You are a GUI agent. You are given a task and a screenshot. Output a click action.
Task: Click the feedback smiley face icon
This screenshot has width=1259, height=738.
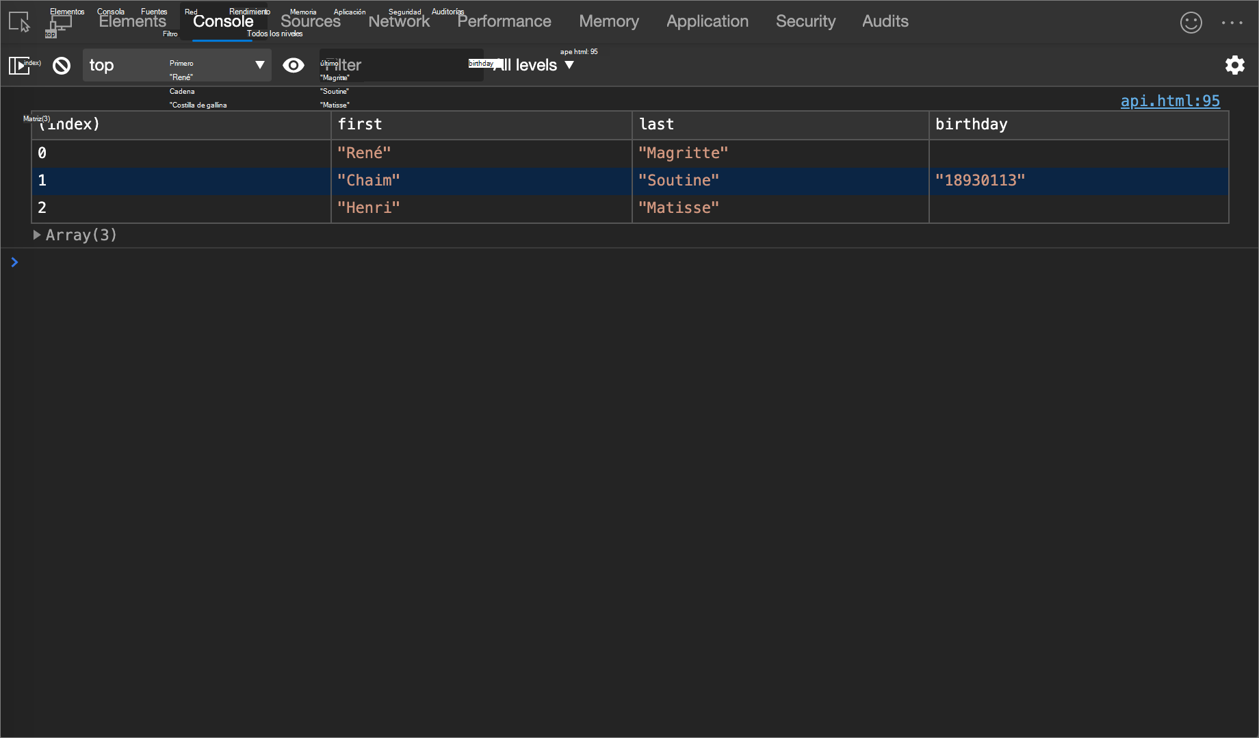1191,23
